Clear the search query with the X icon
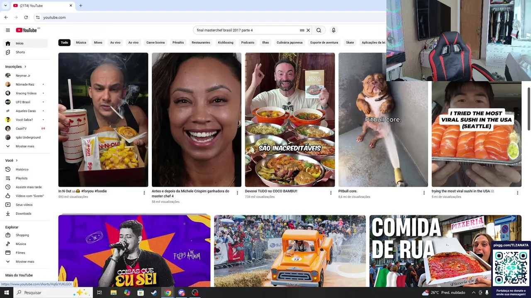This screenshot has width=531, height=298. tap(308, 30)
